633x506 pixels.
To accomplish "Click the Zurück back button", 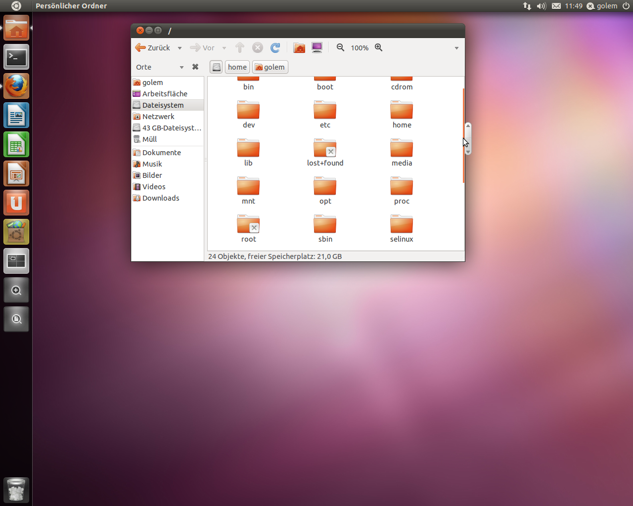I will [153, 47].
